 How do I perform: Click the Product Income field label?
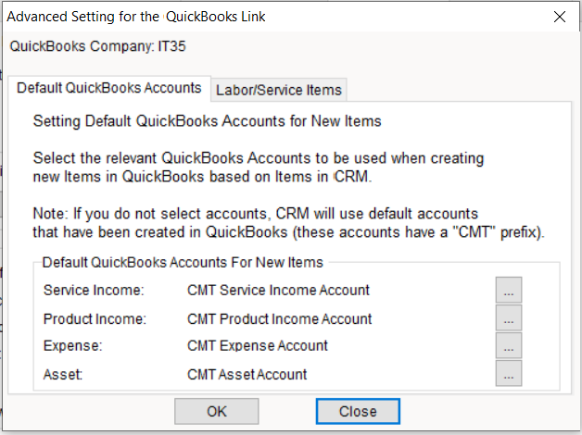[95, 319]
